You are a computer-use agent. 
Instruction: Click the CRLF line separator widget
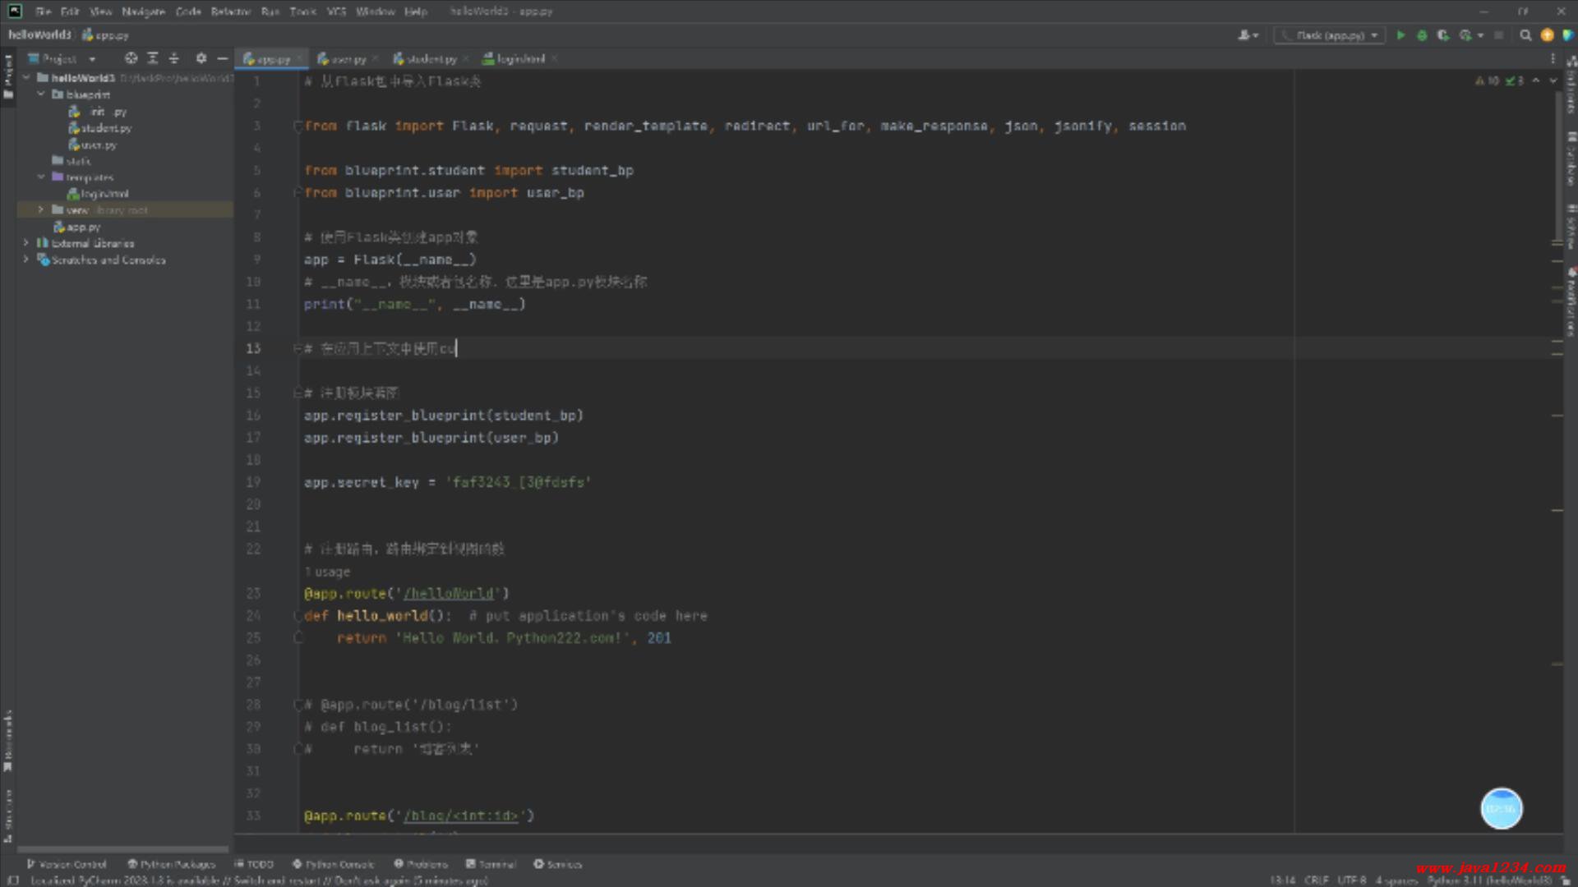click(1317, 880)
